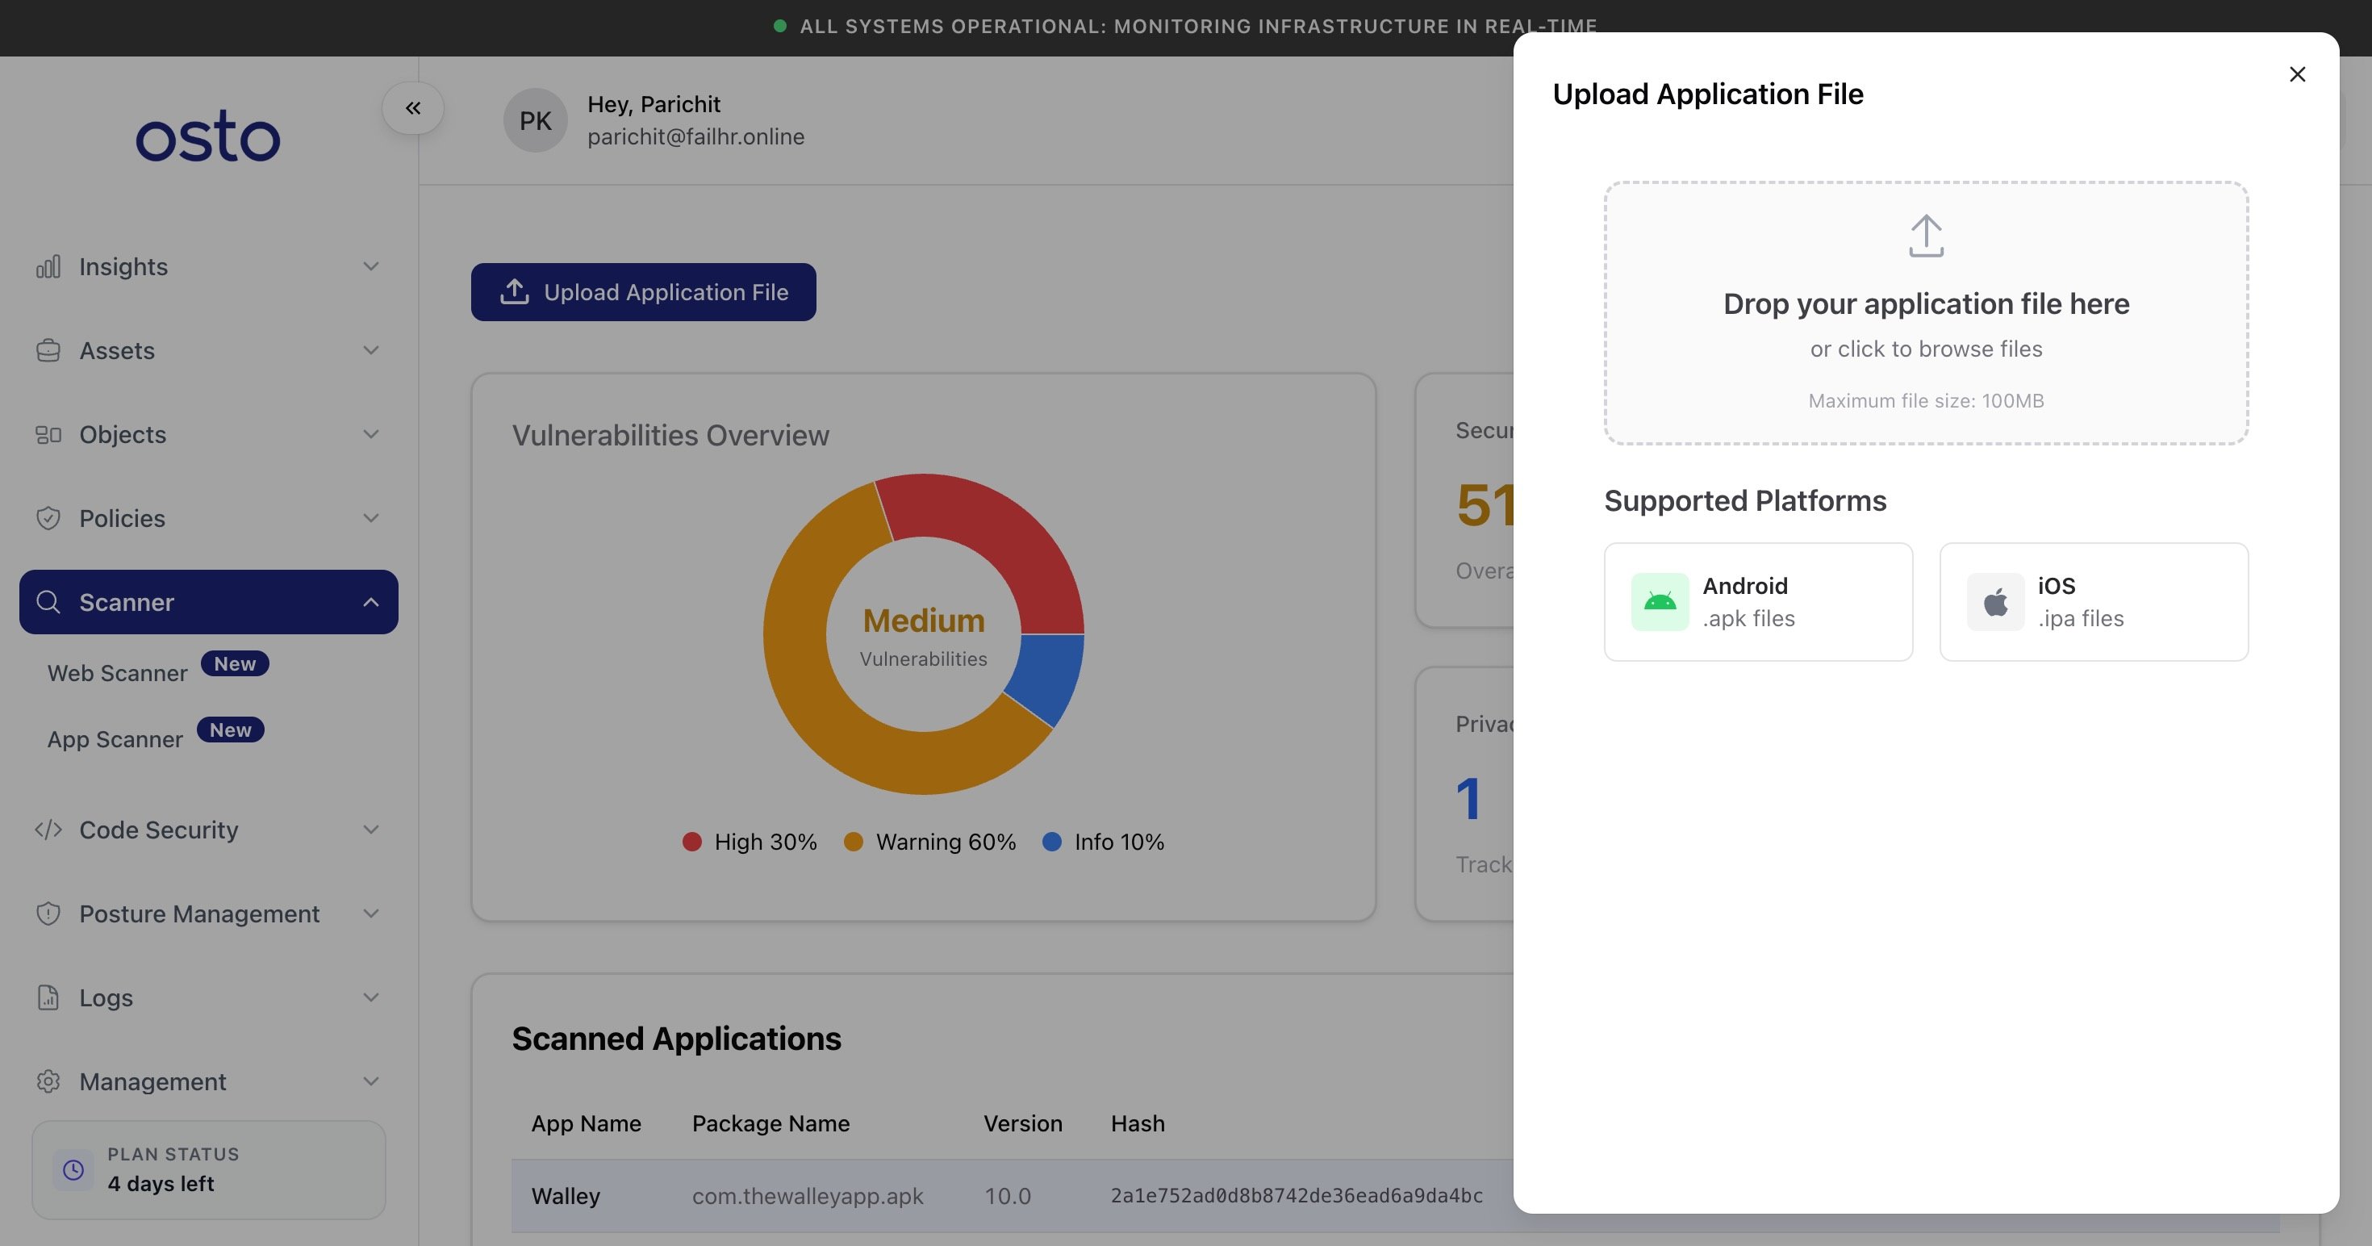
Task: Click the Package Name column header
Action: 770,1123
